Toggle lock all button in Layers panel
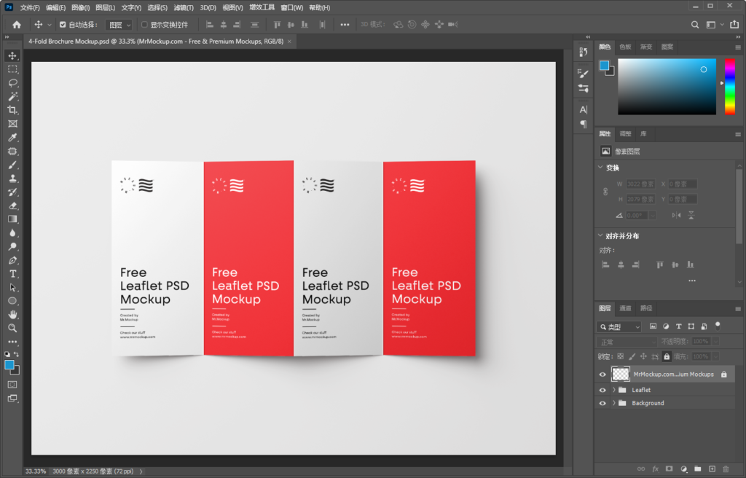The width and height of the screenshot is (746, 478). pos(667,356)
